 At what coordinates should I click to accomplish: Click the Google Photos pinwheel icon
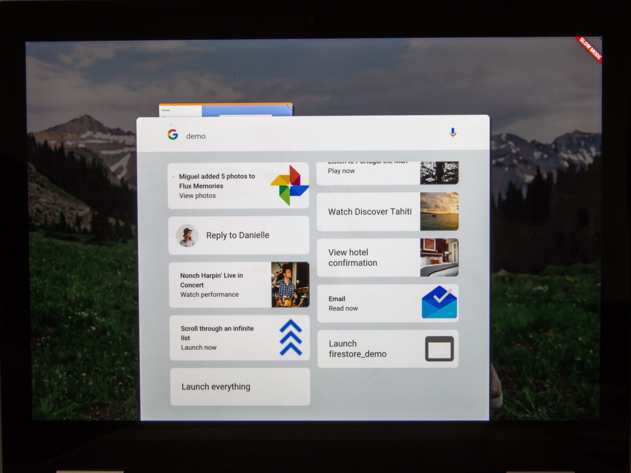pyautogui.click(x=290, y=185)
